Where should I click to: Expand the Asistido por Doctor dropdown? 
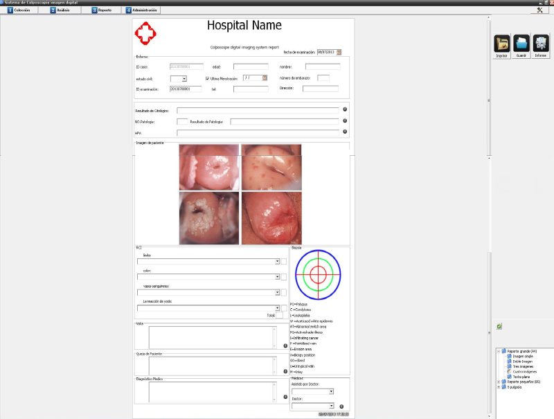[x=332, y=391]
